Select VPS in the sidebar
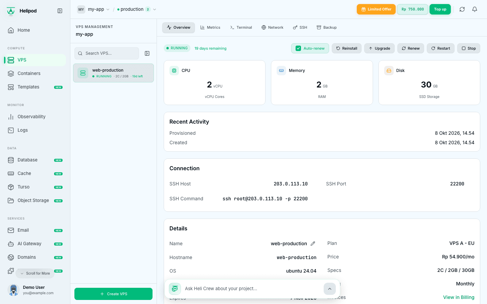Image resolution: width=487 pixels, height=304 pixels. 35,60
